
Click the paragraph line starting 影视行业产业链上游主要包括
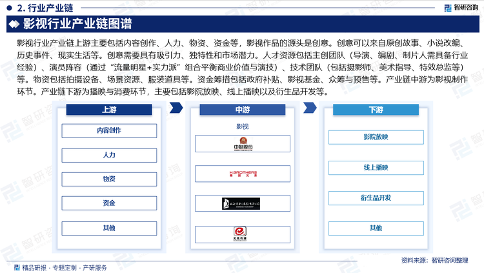click(x=242, y=43)
